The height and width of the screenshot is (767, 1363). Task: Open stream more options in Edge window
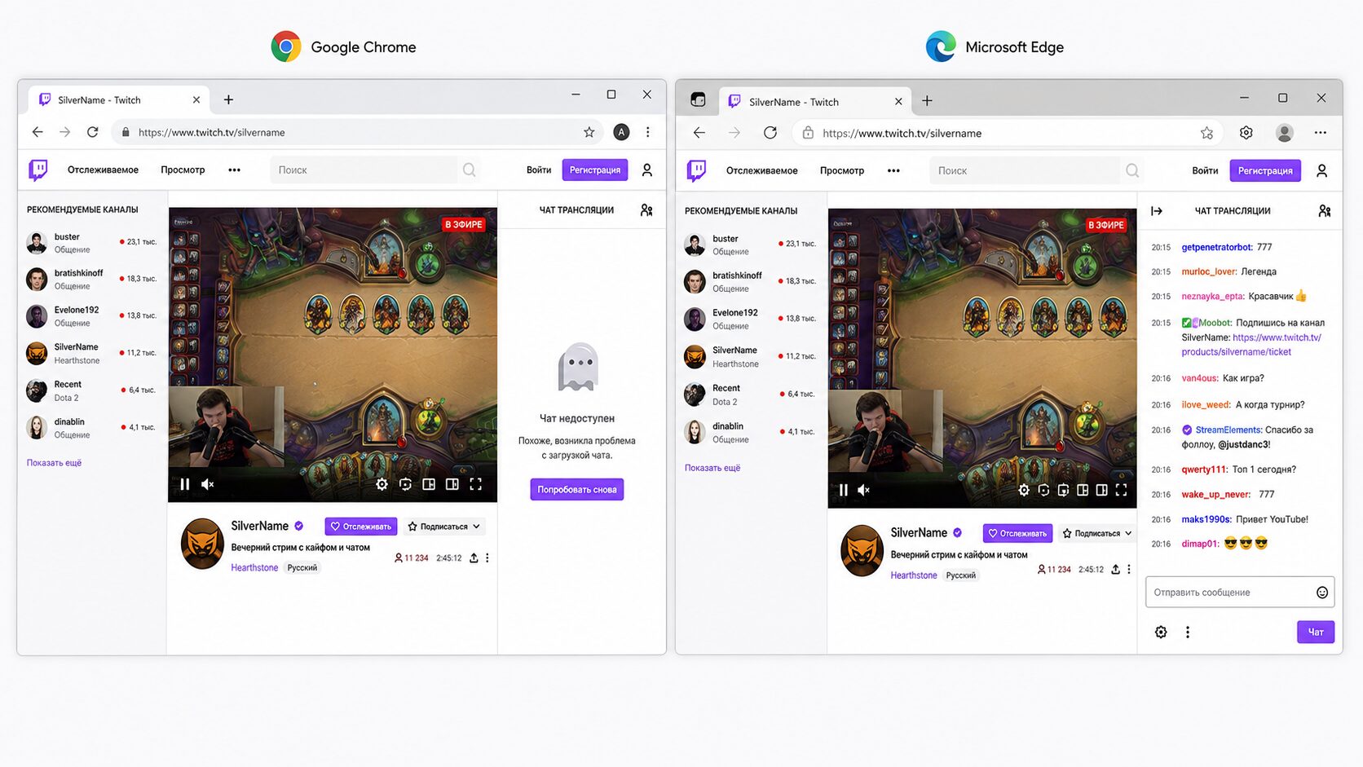(x=1129, y=570)
